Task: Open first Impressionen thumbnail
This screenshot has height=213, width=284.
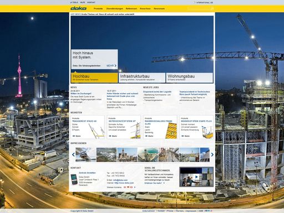Action: pyautogui.click(x=86, y=155)
